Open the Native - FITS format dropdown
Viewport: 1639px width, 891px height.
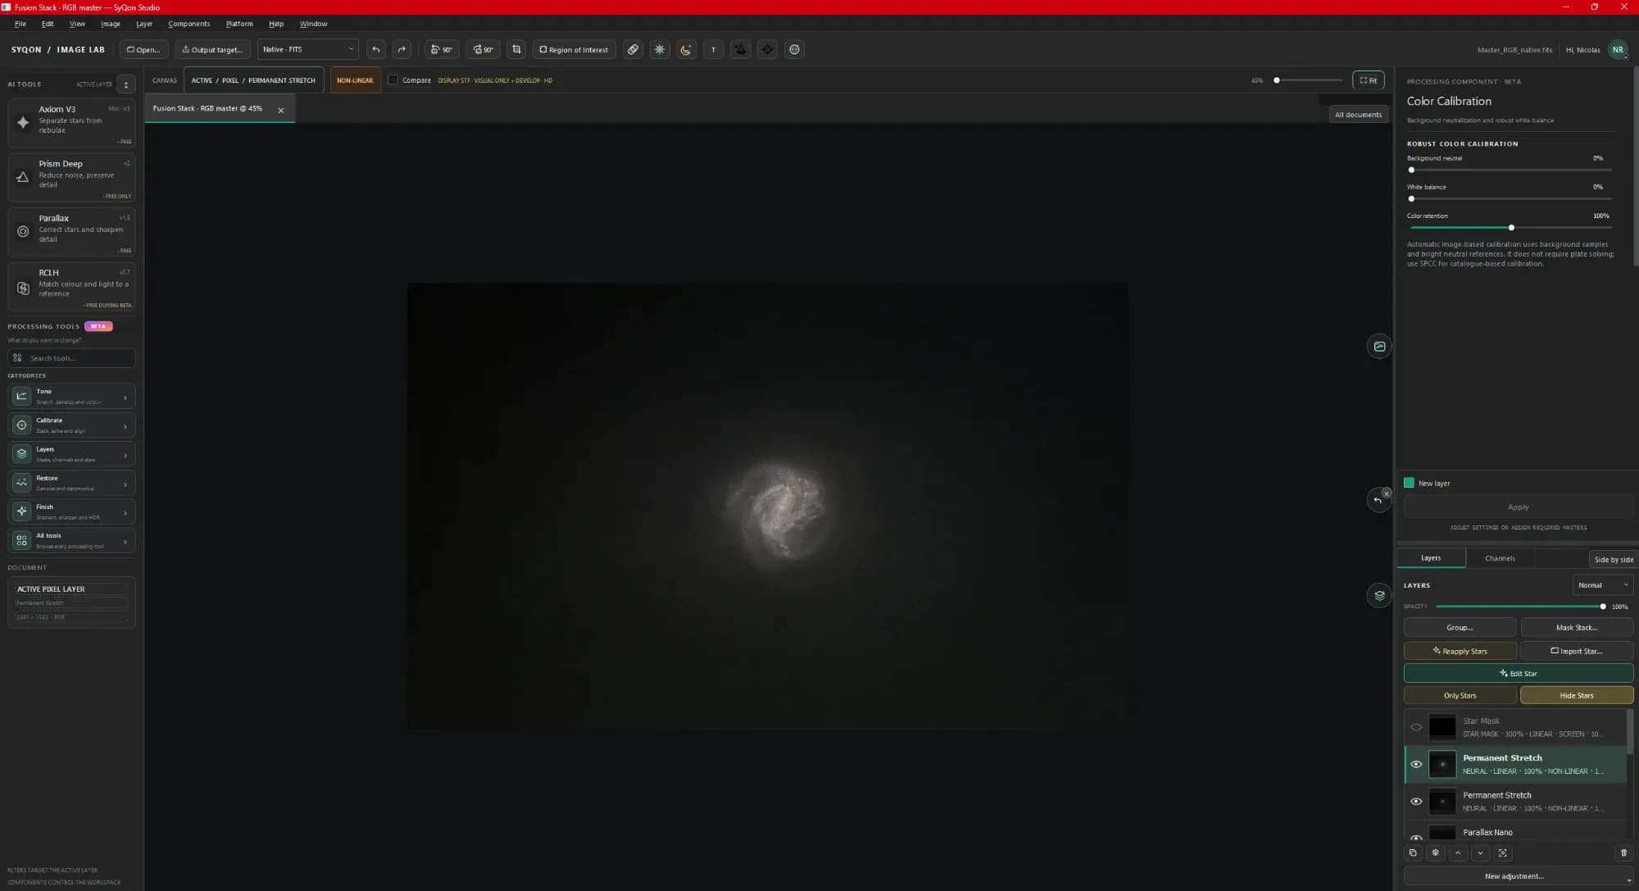click(308, 49)
